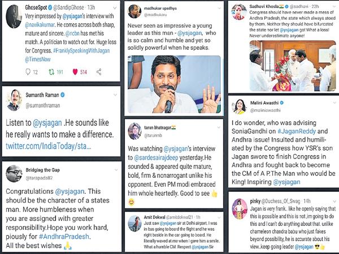Open Sumanth Raman's profile picture
Screen dimensions: 339x254
tap(14, 100)
